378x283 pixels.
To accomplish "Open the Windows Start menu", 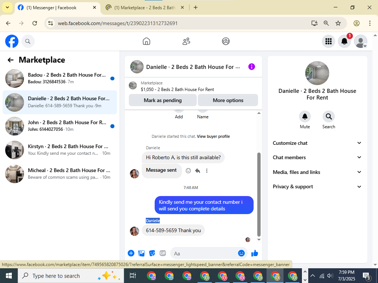I will pyautogui.click(x=9, y=276).
